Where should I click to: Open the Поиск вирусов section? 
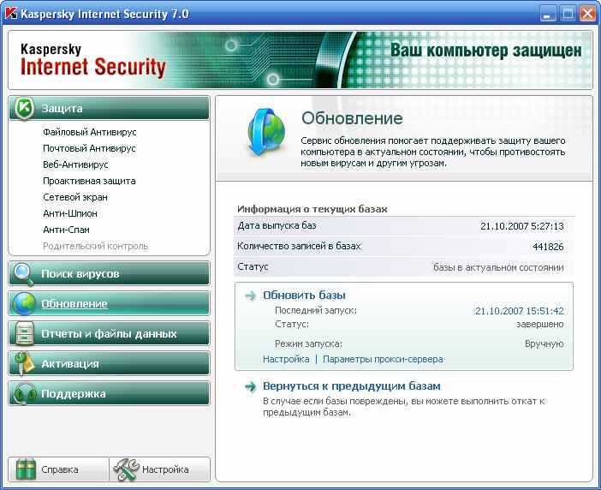click(x=109, y=274)
